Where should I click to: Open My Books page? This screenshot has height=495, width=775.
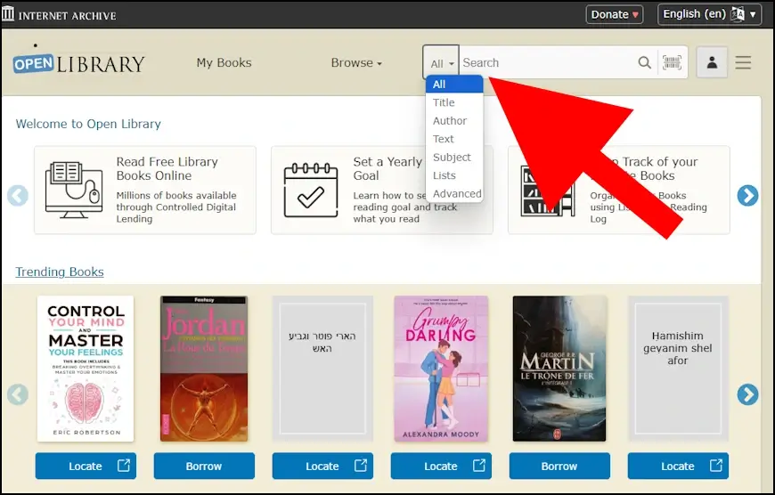[x=224, y=62]
